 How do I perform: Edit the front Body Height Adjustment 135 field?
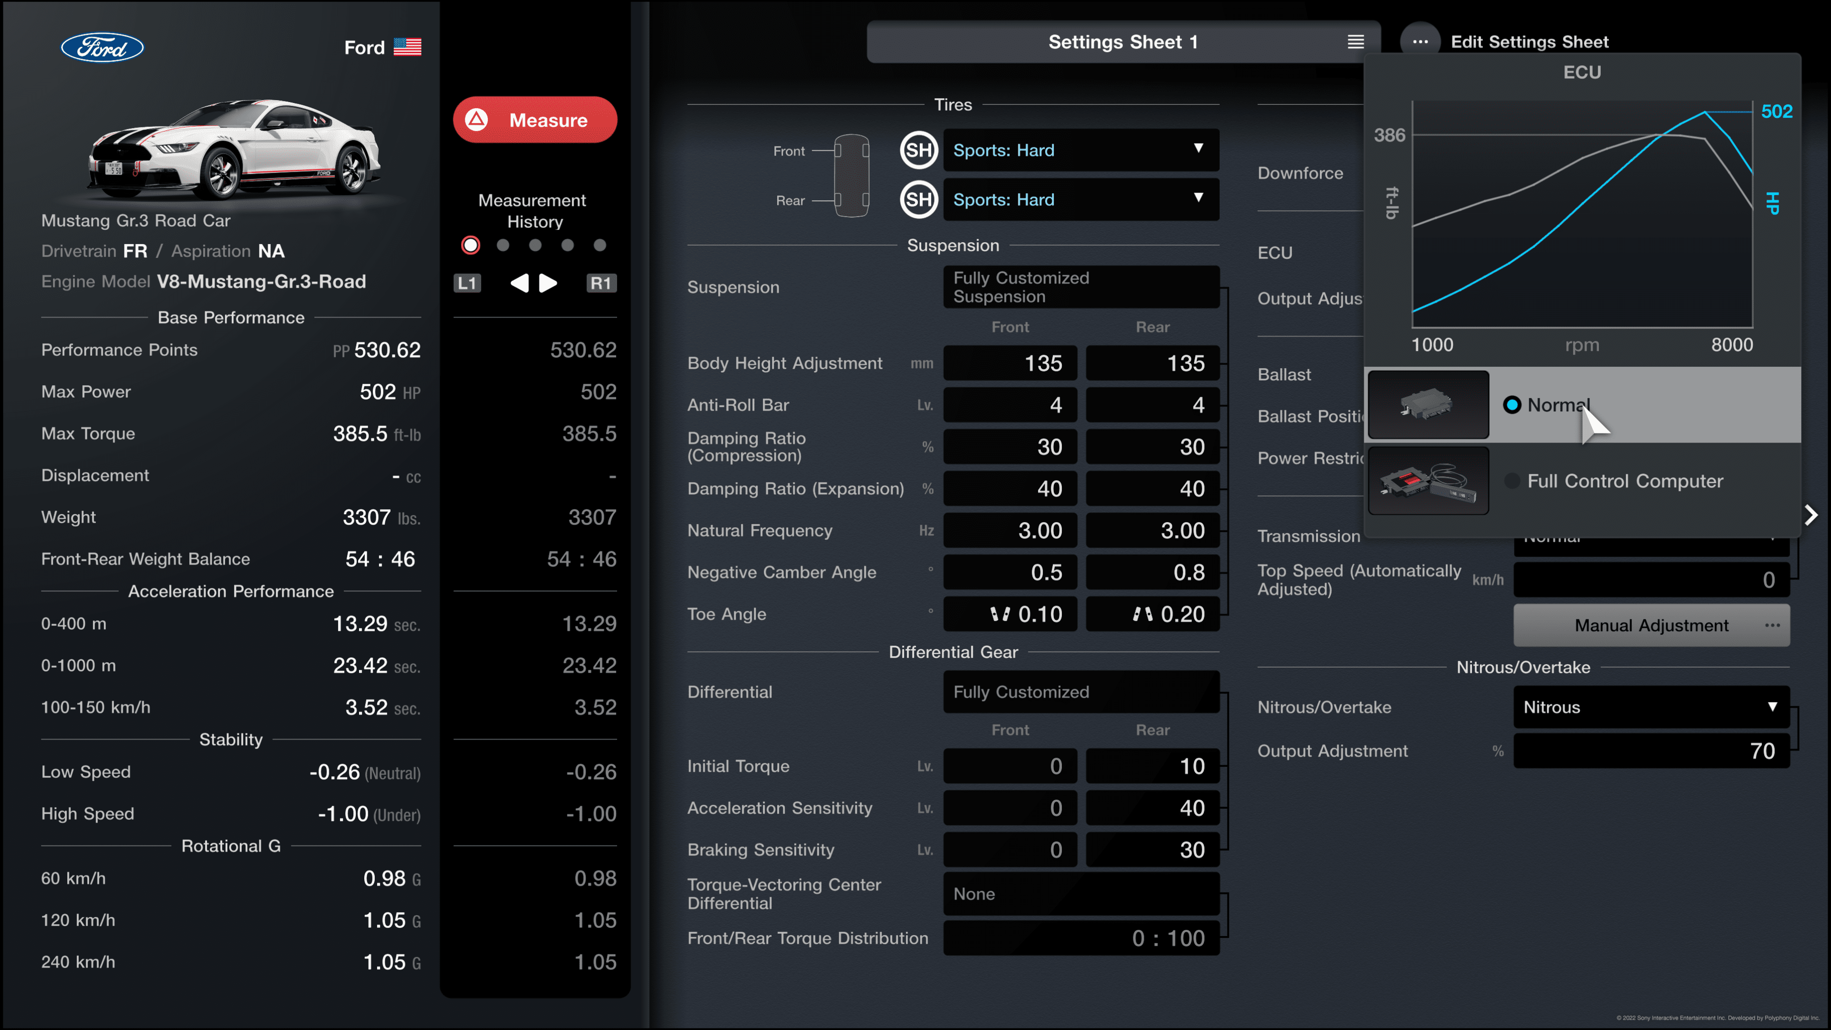[1010, 363]
